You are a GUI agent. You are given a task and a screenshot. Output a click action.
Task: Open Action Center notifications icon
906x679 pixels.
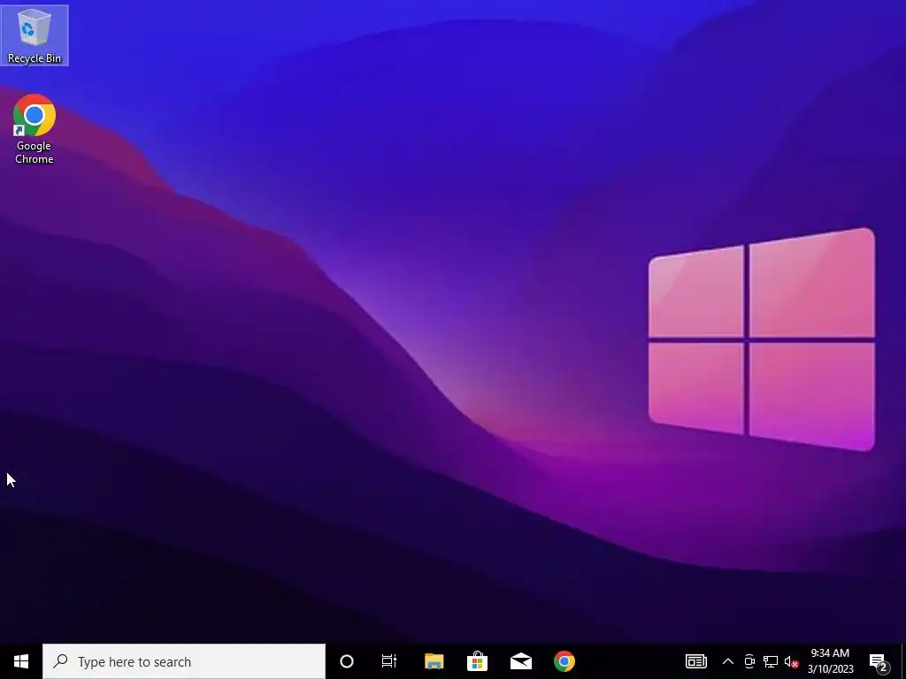879,661
